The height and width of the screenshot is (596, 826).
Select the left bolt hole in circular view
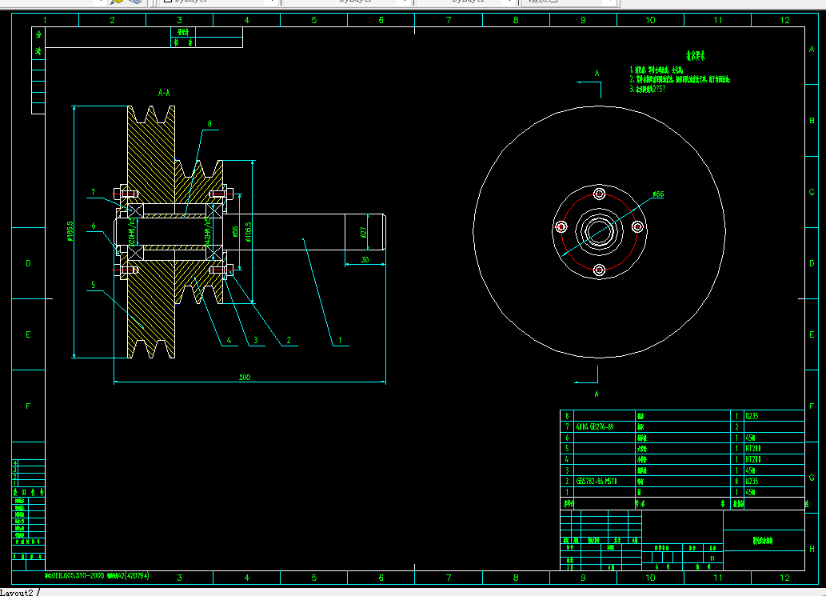tap(561, 227)
